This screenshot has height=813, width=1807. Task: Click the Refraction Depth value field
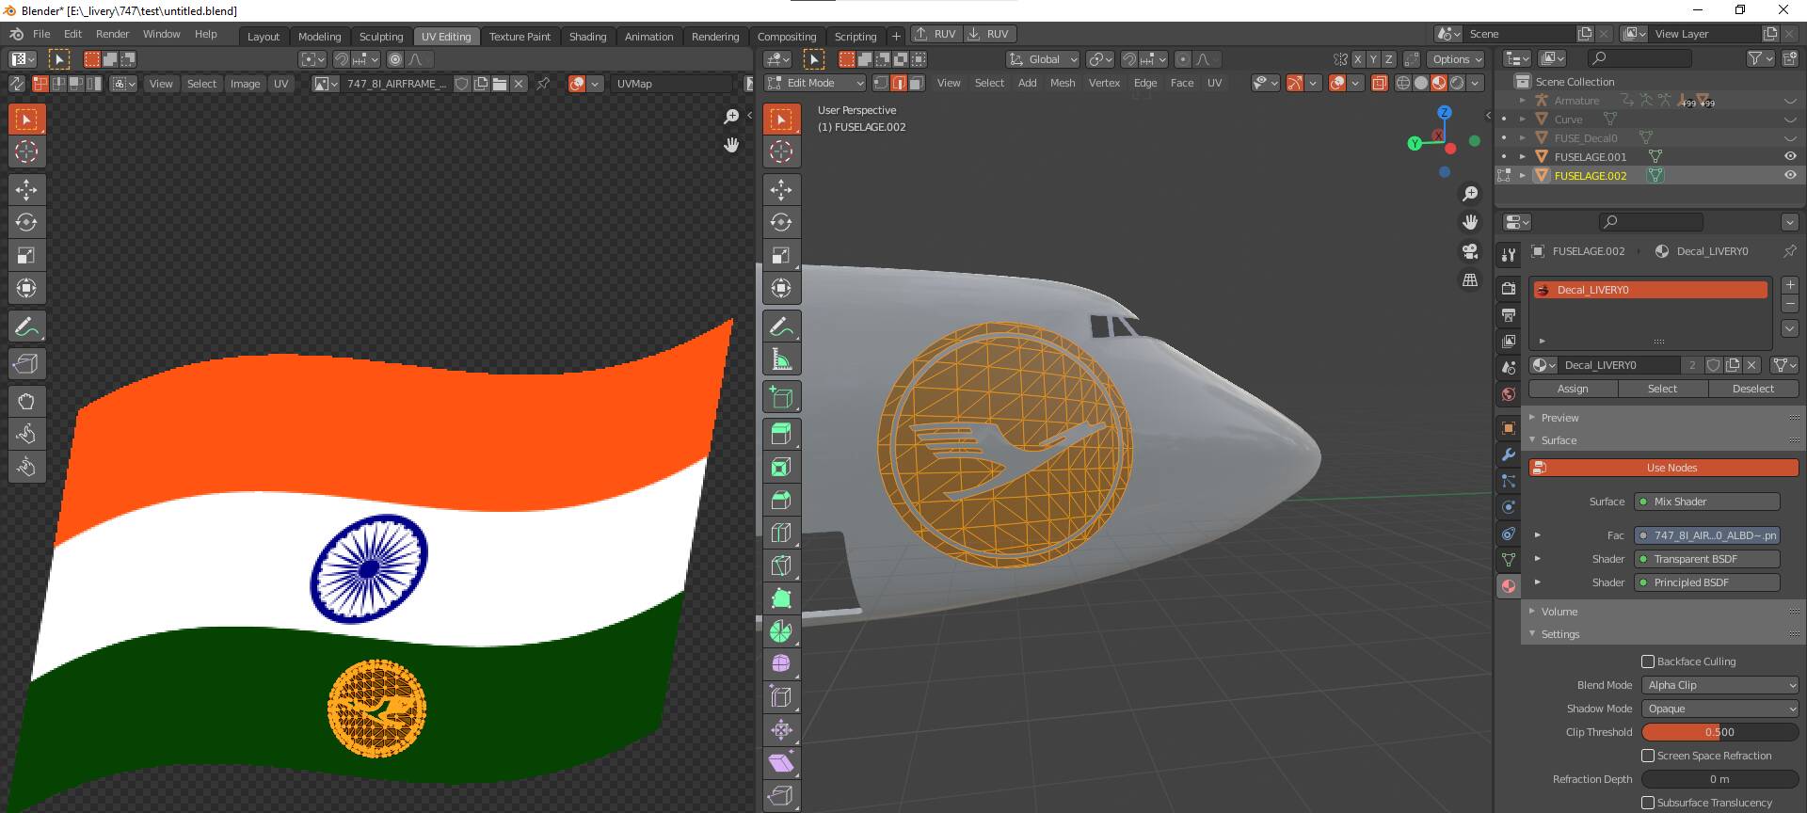(1719, 779)
